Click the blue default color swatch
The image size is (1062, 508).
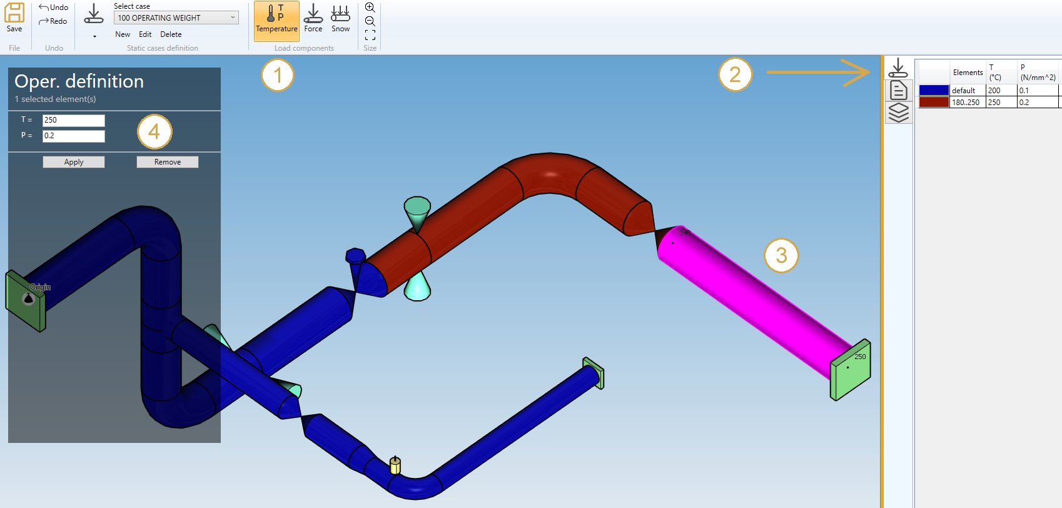point(934,90)
